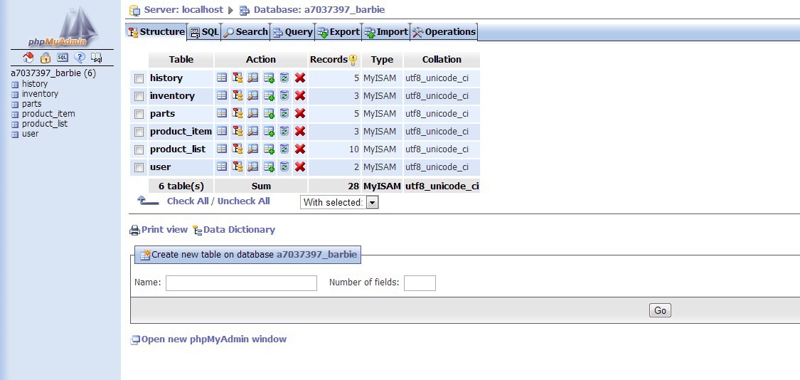Open the 'With selected:' dropdown
This screenshot has height=380, width=800.
point(339,202)
